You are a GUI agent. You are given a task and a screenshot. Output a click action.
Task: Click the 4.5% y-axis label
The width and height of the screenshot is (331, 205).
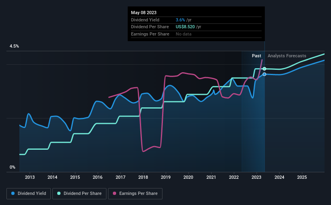(x=14, y=46)
